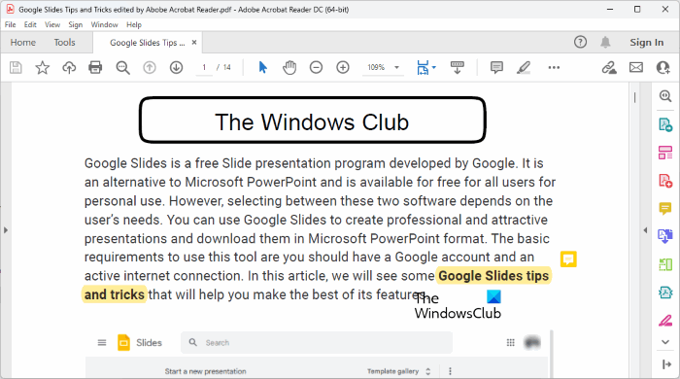Click the vertical scrollbar thumb

(x=635, y=97)
